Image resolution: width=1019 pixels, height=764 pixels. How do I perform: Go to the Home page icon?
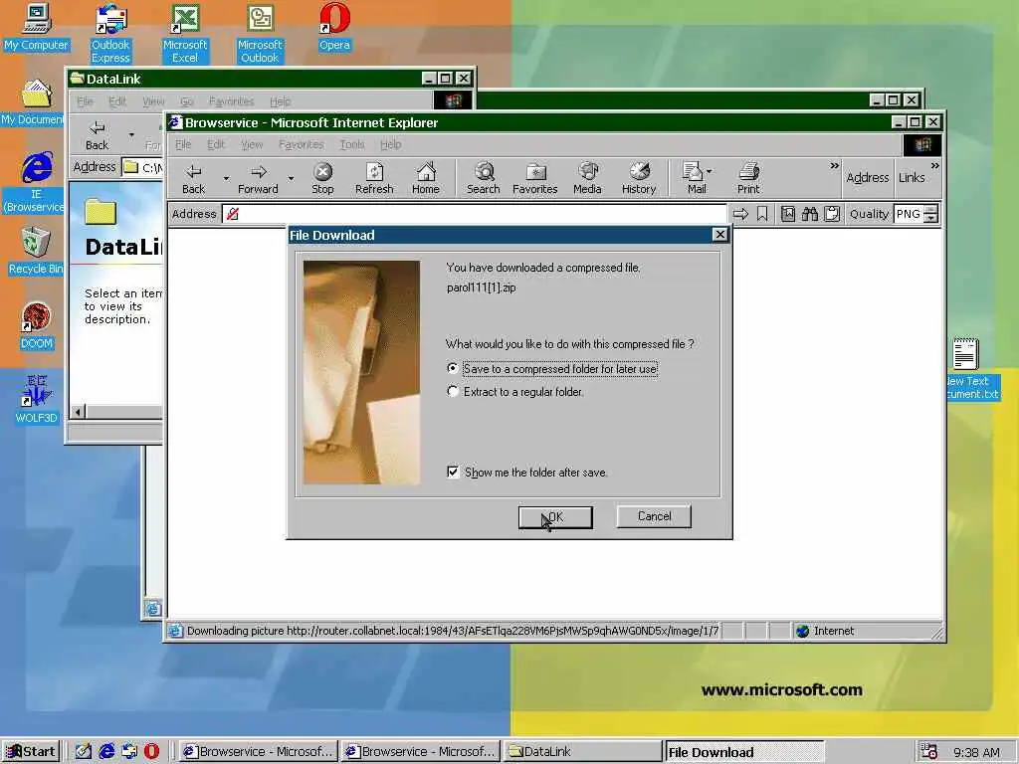426,178
